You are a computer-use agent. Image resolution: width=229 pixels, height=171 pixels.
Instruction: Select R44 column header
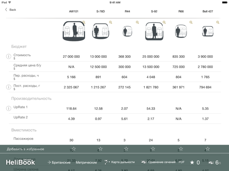pos(127,11)
